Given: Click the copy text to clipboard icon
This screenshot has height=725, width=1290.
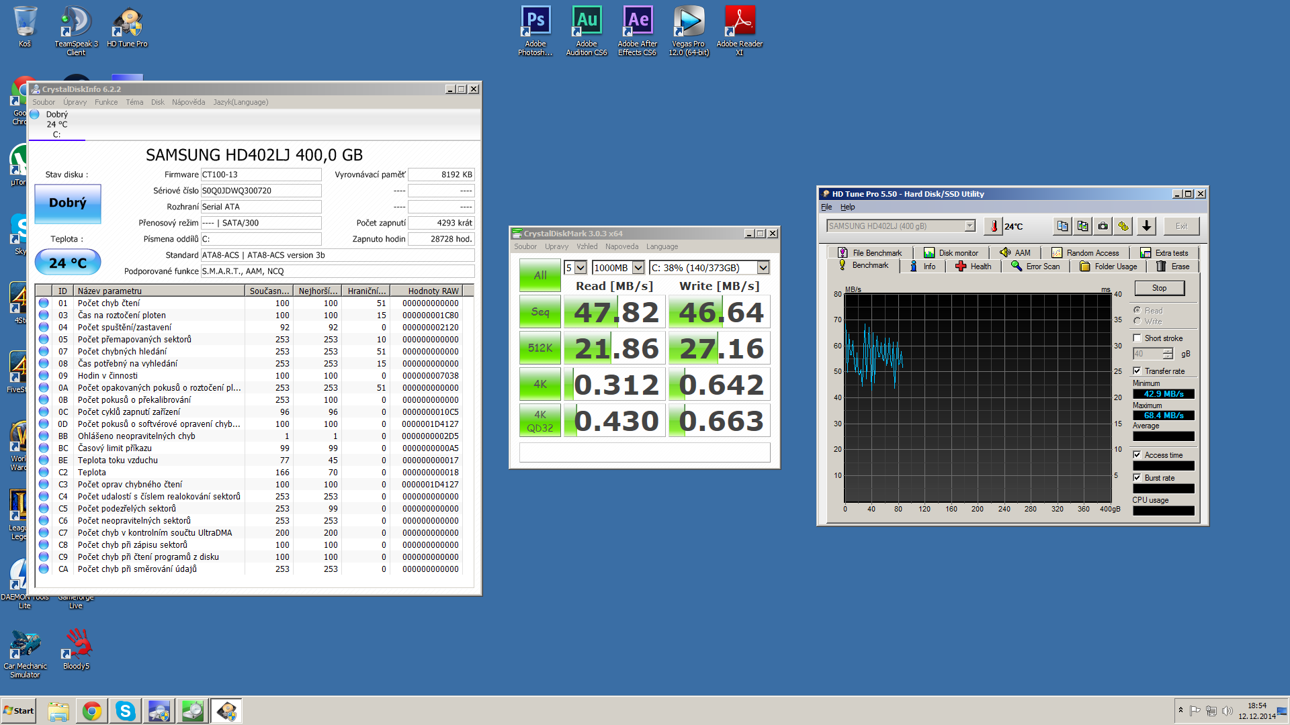Looking at the screenshot, I should 1062,226.
